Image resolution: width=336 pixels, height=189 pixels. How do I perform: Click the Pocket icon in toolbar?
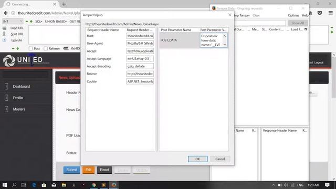click(x=320, y=13)
